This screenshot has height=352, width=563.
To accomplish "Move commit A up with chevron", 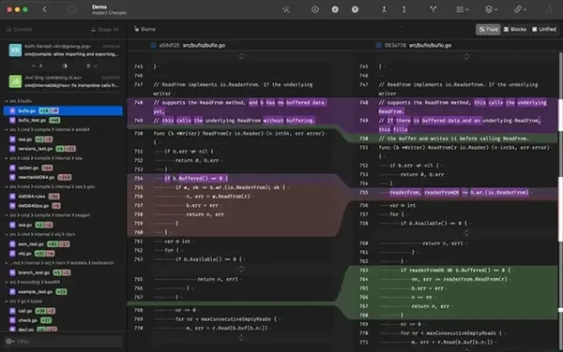I will (34, 66).
